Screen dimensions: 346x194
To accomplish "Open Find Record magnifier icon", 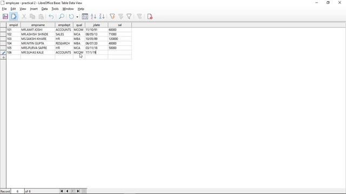I will point(62,17).
